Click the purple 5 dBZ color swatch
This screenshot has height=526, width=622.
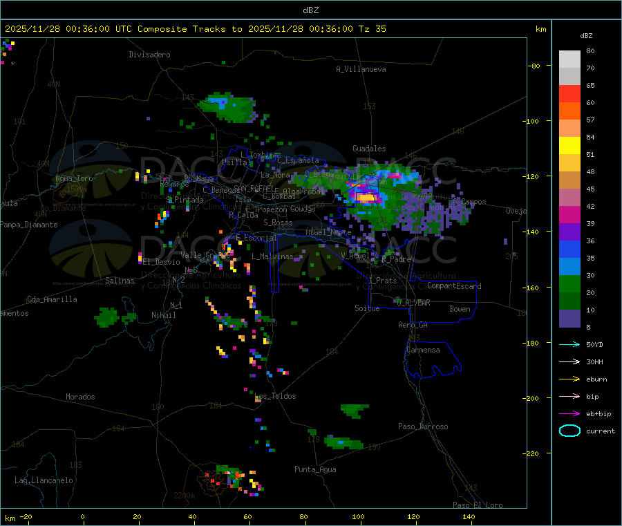(x=569, y=318)
